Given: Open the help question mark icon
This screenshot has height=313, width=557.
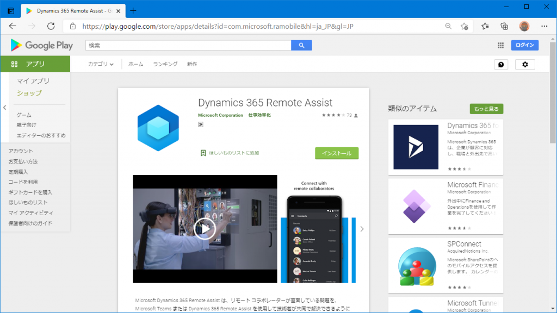Looking at the screenshot, I should click(x=501, y=64).
